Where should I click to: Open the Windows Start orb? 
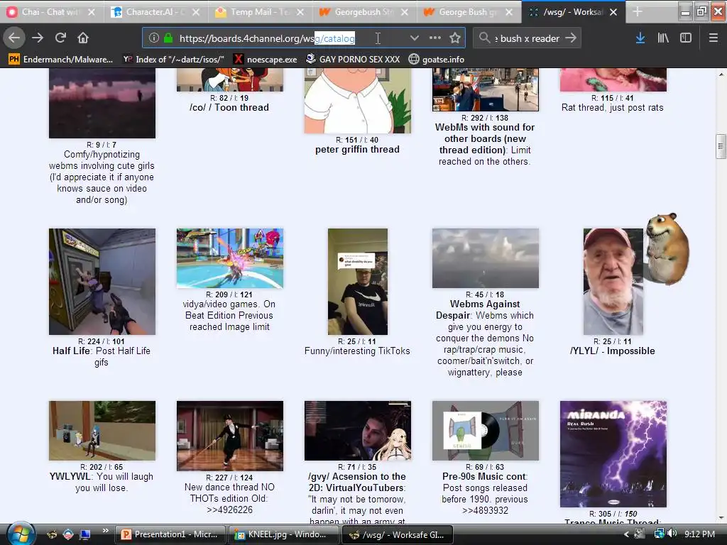pyautogui.click(x=21, y=534)
